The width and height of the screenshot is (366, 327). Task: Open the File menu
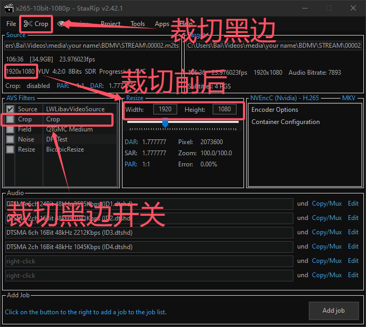(11, 24)
